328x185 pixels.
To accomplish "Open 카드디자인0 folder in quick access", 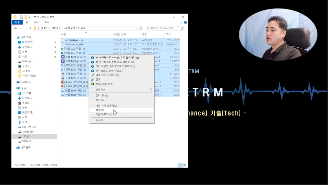I will click(x=29, y=76).
